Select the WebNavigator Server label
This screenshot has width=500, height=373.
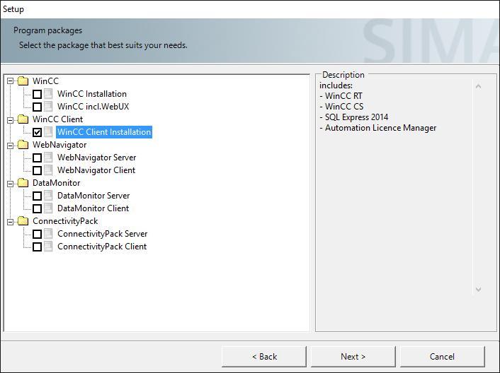pyautogui.click(x=96, y=158)
